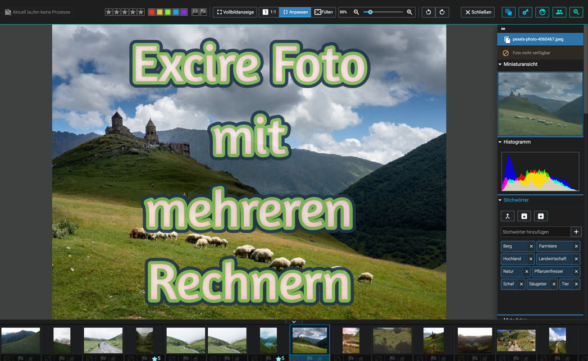Select the road with walker thumbnail
This screenshot has width=588, height=361.
pyautogui.click(x=103, y=340)
